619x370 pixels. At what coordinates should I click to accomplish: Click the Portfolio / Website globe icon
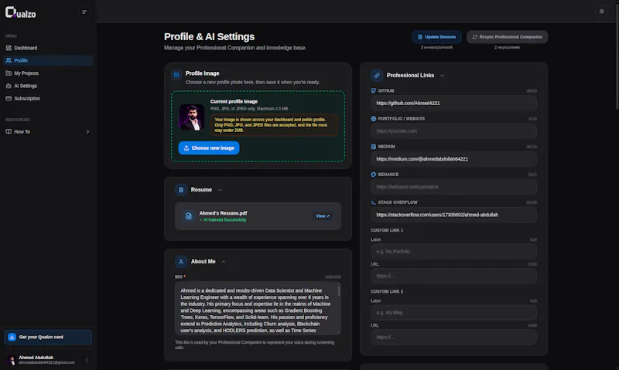click(x=374, y=119)
